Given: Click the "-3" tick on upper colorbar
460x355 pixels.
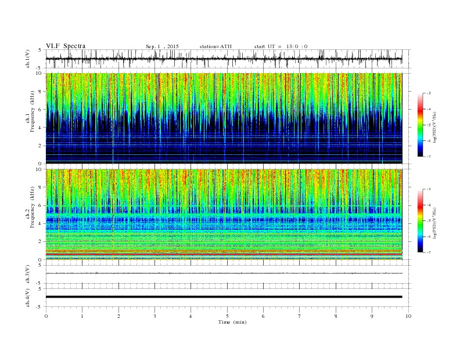Looking at the screenshot, I should pos(429,93).
